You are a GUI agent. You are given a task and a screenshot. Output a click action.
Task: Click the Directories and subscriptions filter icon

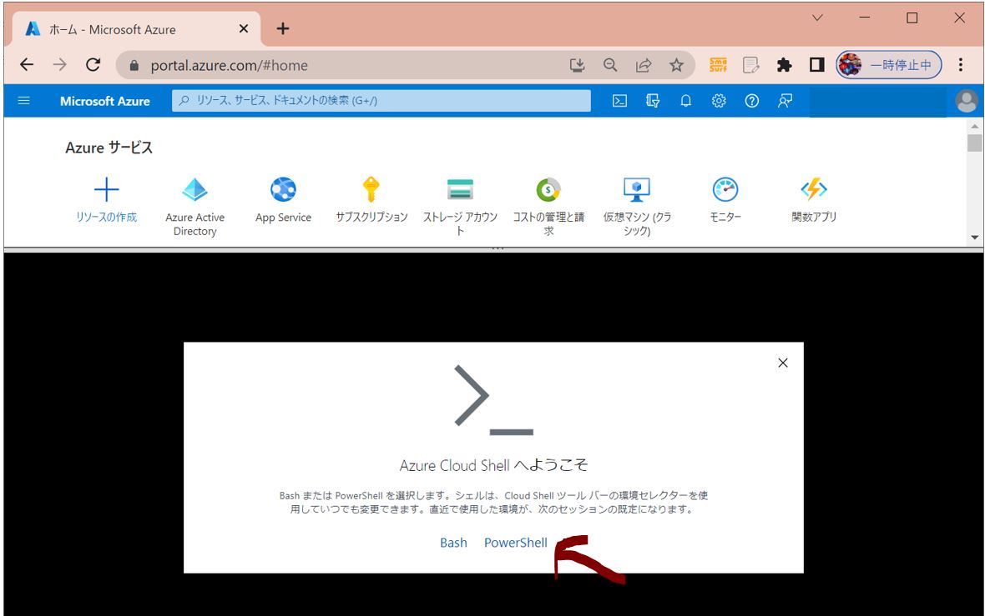[x=653, y=101]
